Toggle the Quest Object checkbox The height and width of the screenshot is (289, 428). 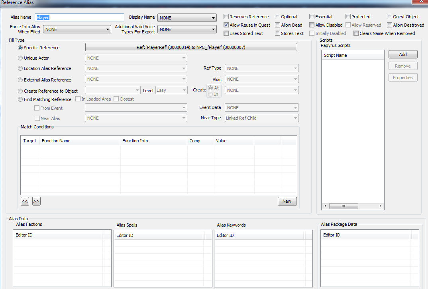[x=389, y=17]
